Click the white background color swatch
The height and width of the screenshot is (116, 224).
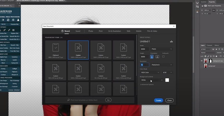pyautogui.click(x=167, y=80)
